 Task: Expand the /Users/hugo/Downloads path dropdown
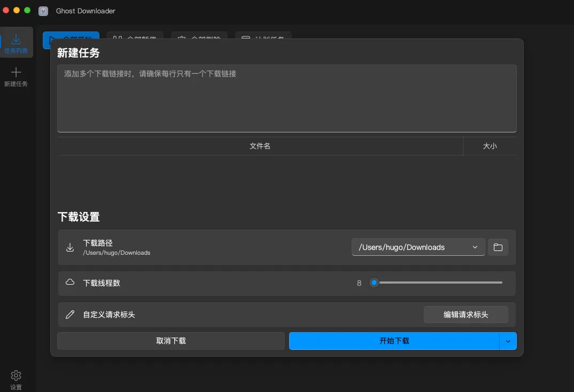point(418,247)
